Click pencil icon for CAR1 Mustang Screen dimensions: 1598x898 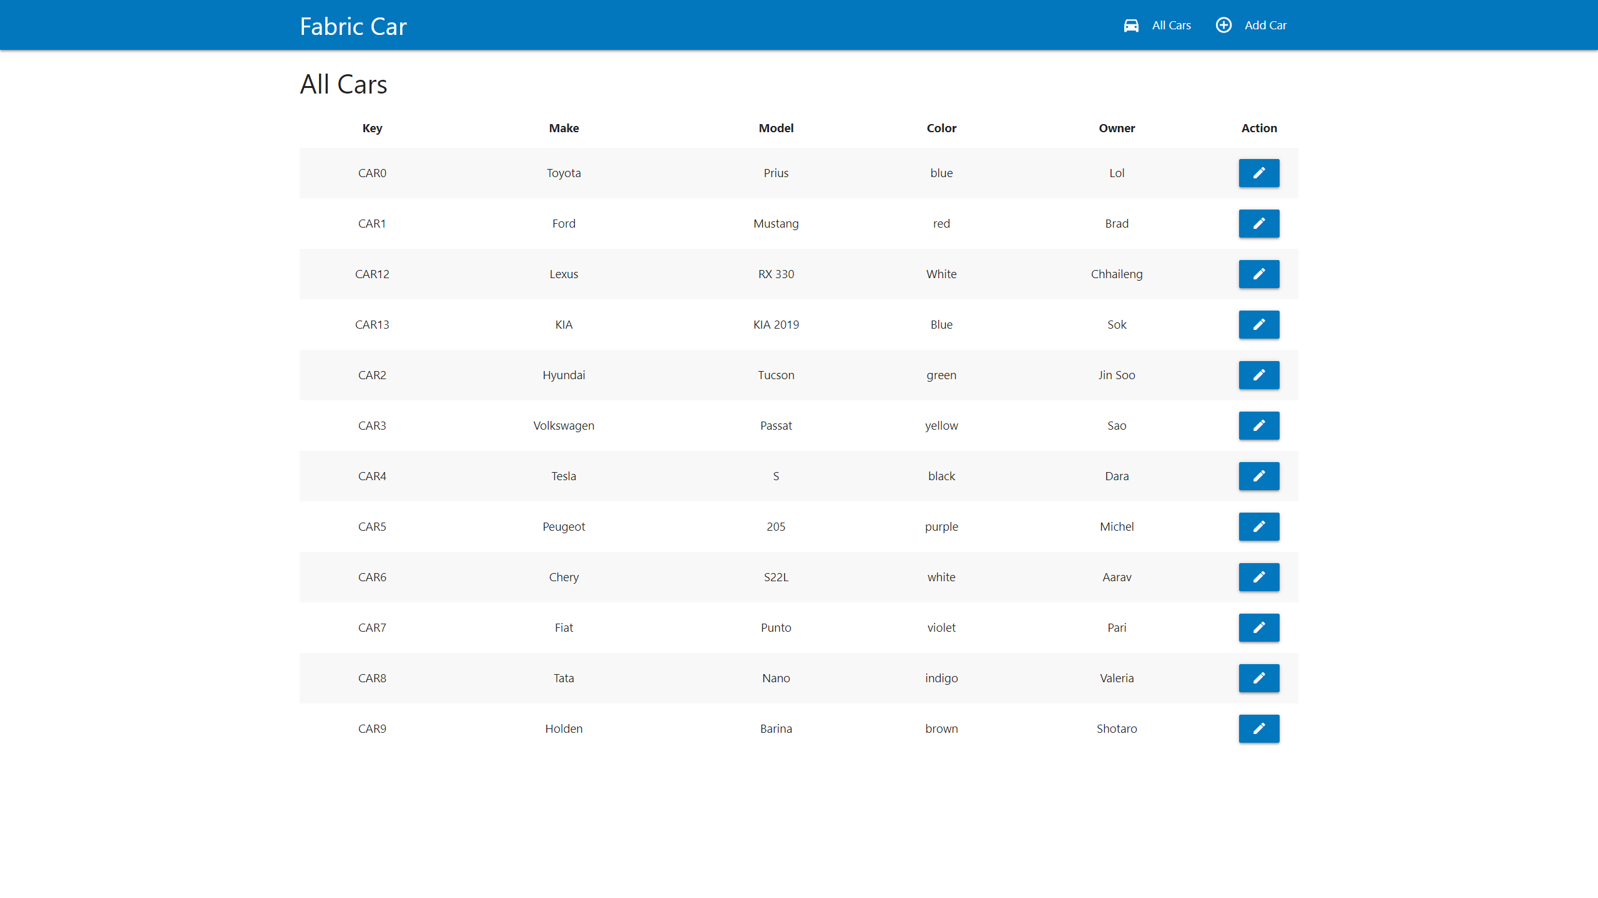1258,223
